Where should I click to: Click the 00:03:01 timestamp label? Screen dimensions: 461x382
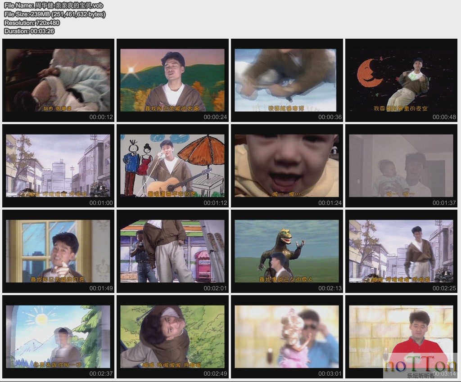pyautogui.click(x=330, y=374)
